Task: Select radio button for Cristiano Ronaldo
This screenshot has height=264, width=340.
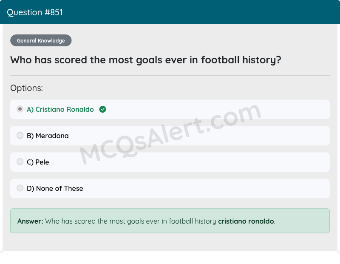Action: point(20,109)
